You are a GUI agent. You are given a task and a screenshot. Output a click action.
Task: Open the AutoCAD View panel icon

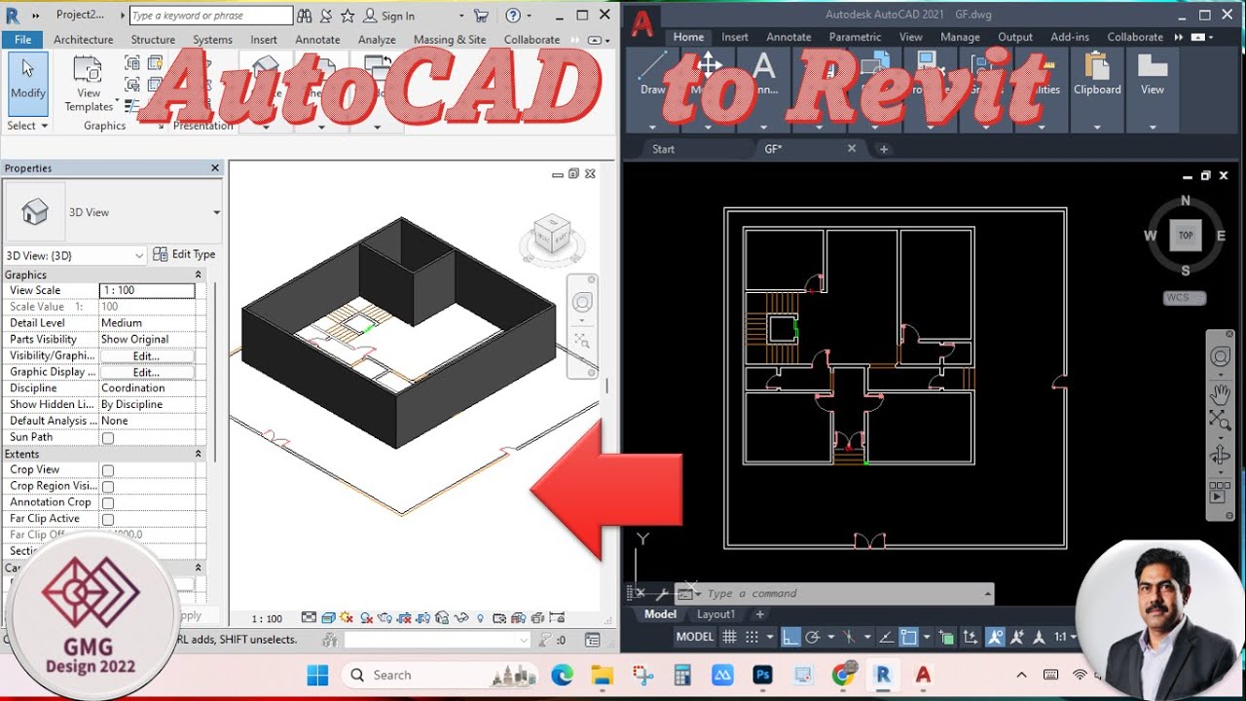coord(1153,74)
